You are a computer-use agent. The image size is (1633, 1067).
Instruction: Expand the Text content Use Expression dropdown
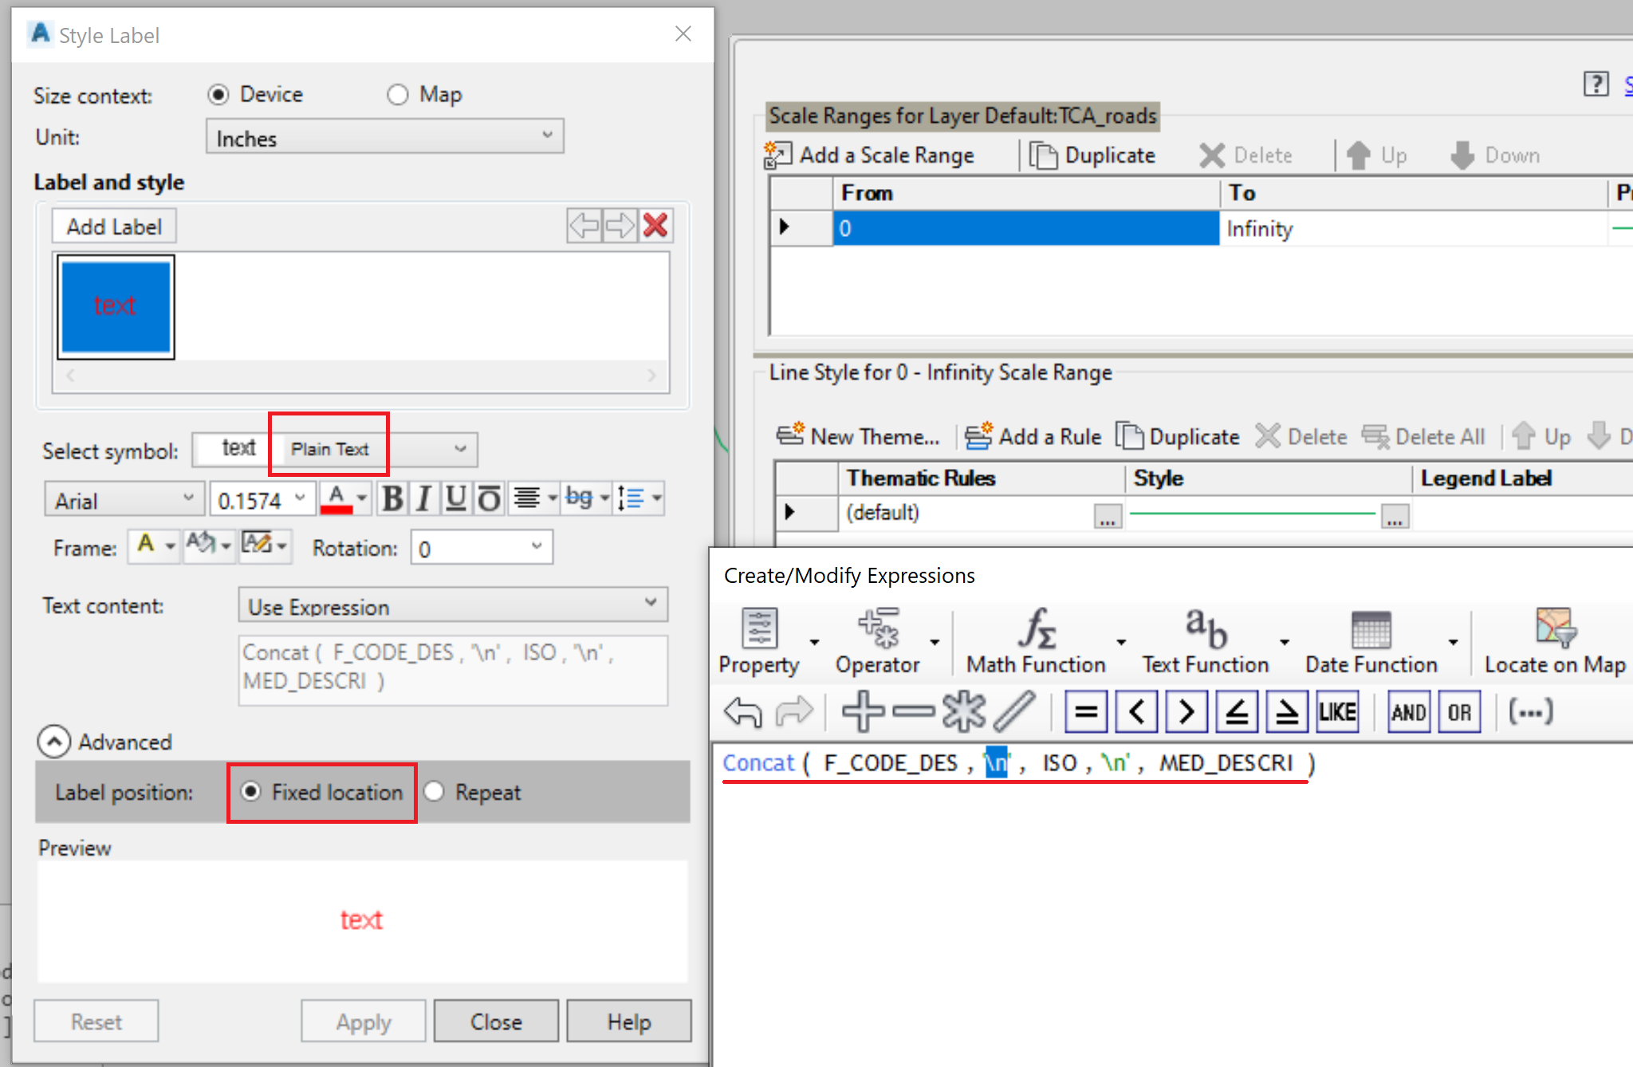click(x=452, y=605)
